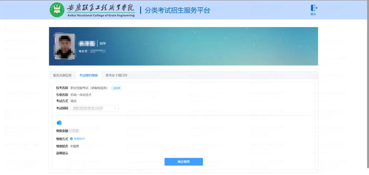
Task: Select 校园支付 payment radio button
Action: (x=71, y=139)
